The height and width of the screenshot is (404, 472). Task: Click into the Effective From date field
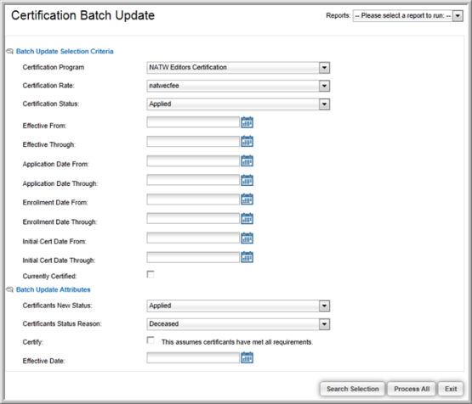pos(193,122)
